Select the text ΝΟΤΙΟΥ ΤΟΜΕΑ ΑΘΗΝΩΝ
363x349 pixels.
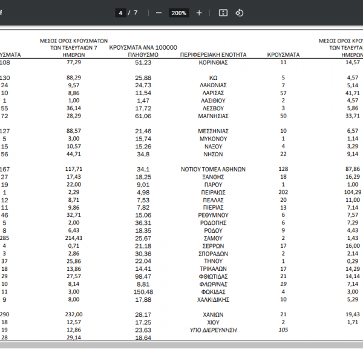[x=213, y=170]
